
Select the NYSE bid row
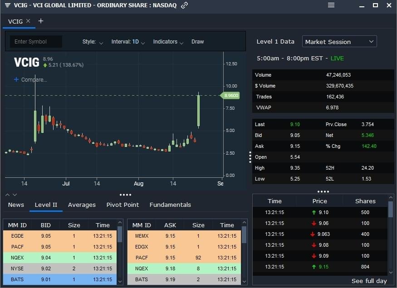60,268
